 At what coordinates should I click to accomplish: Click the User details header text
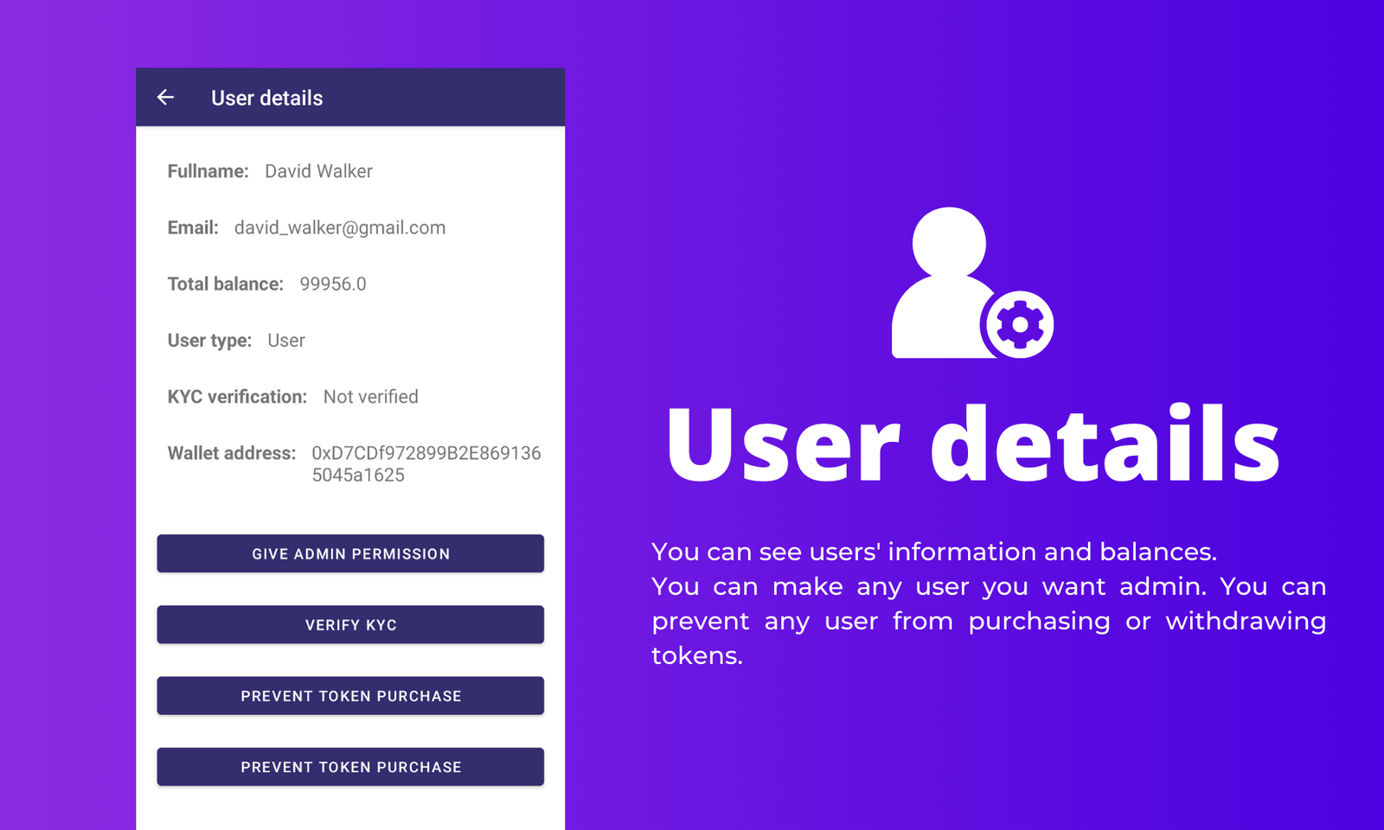pyautogui.click(x=266, y=98)
